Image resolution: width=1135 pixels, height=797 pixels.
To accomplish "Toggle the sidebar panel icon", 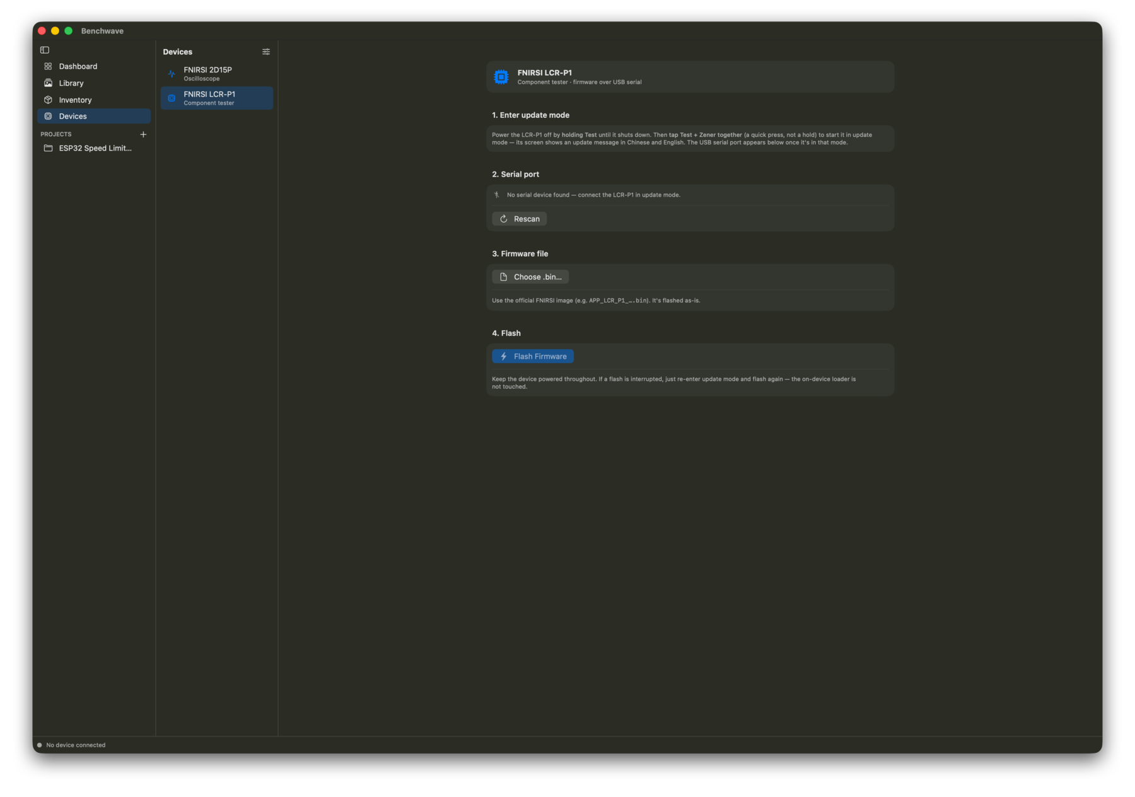I will tap(45, 50).
